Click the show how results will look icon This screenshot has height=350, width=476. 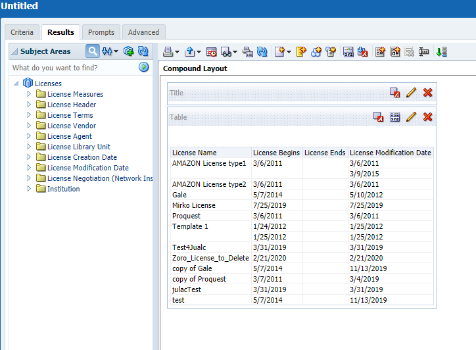[226, 52]
